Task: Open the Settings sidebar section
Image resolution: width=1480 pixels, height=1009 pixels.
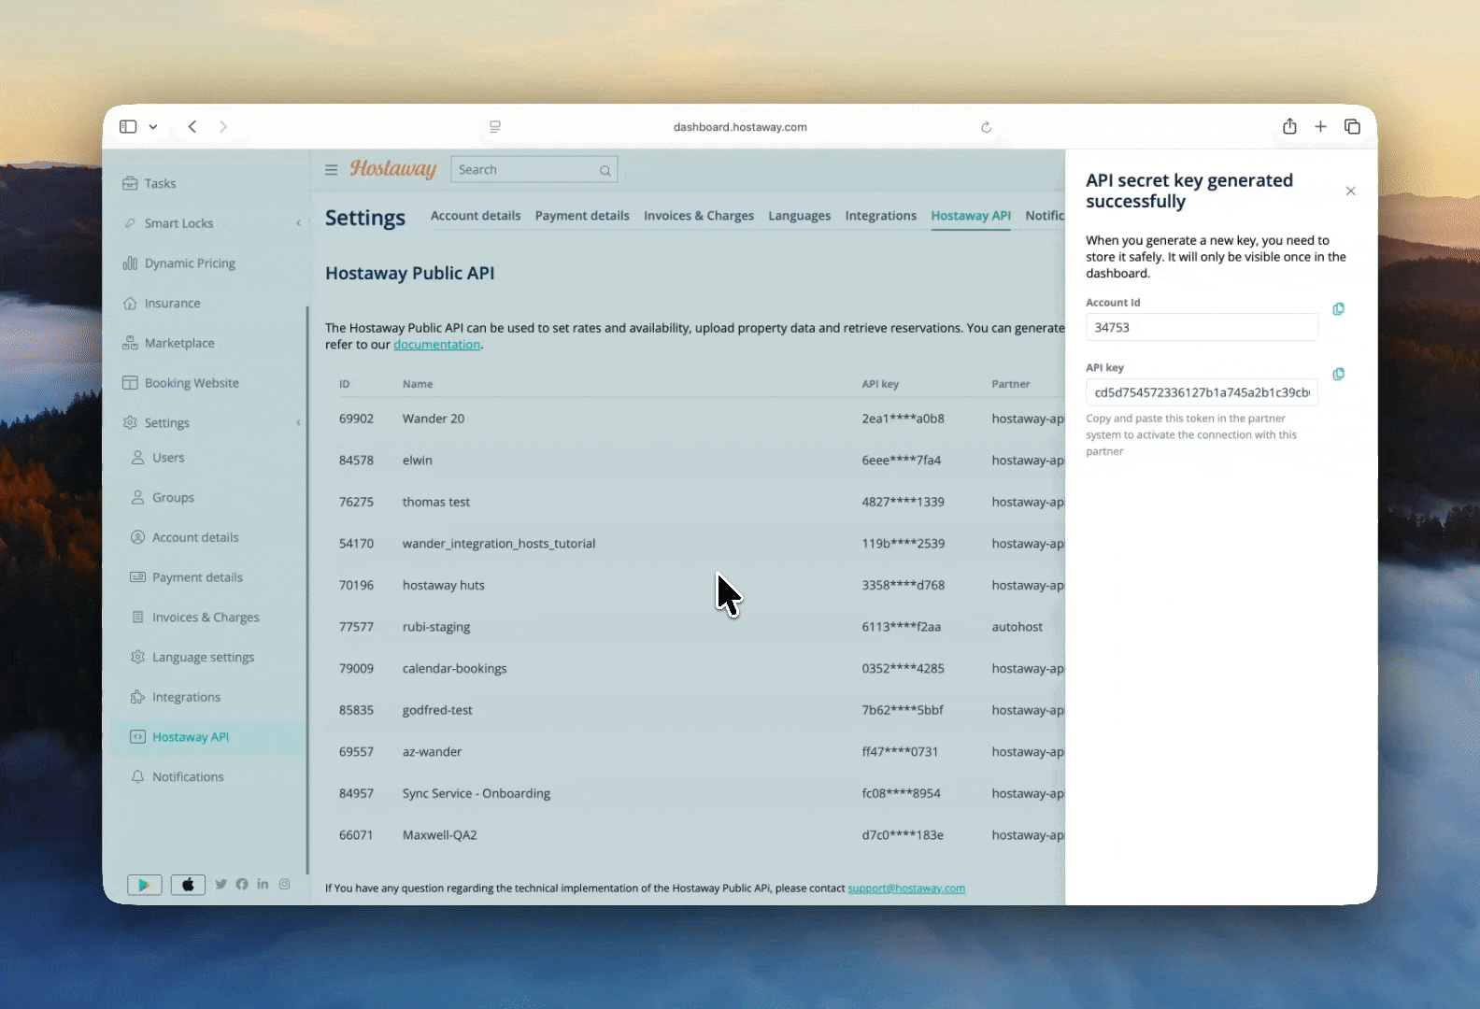Action: [x=166, y=423]
